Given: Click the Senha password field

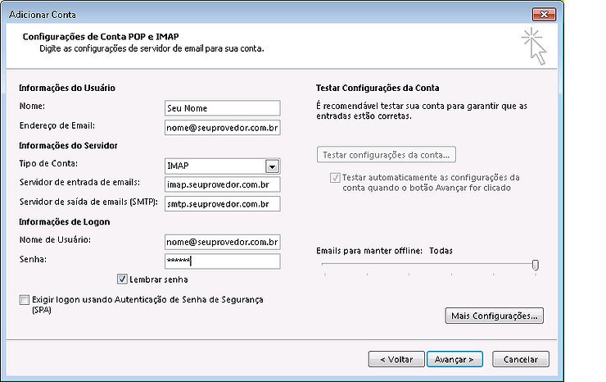Looking at the screenshot, I should point(222,261).
